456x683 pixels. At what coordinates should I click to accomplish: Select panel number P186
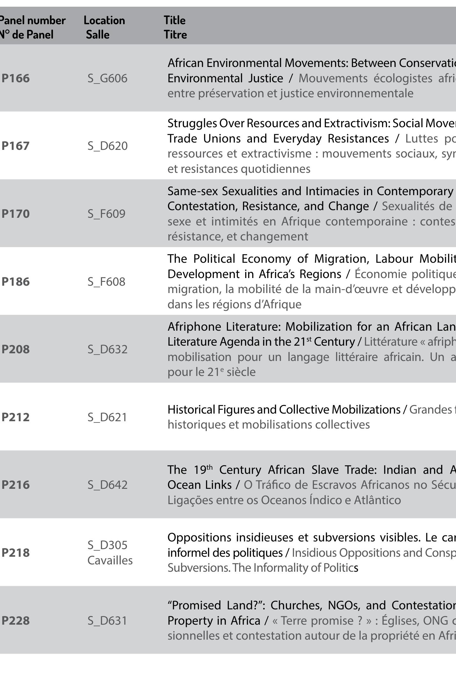pos(16,282)
